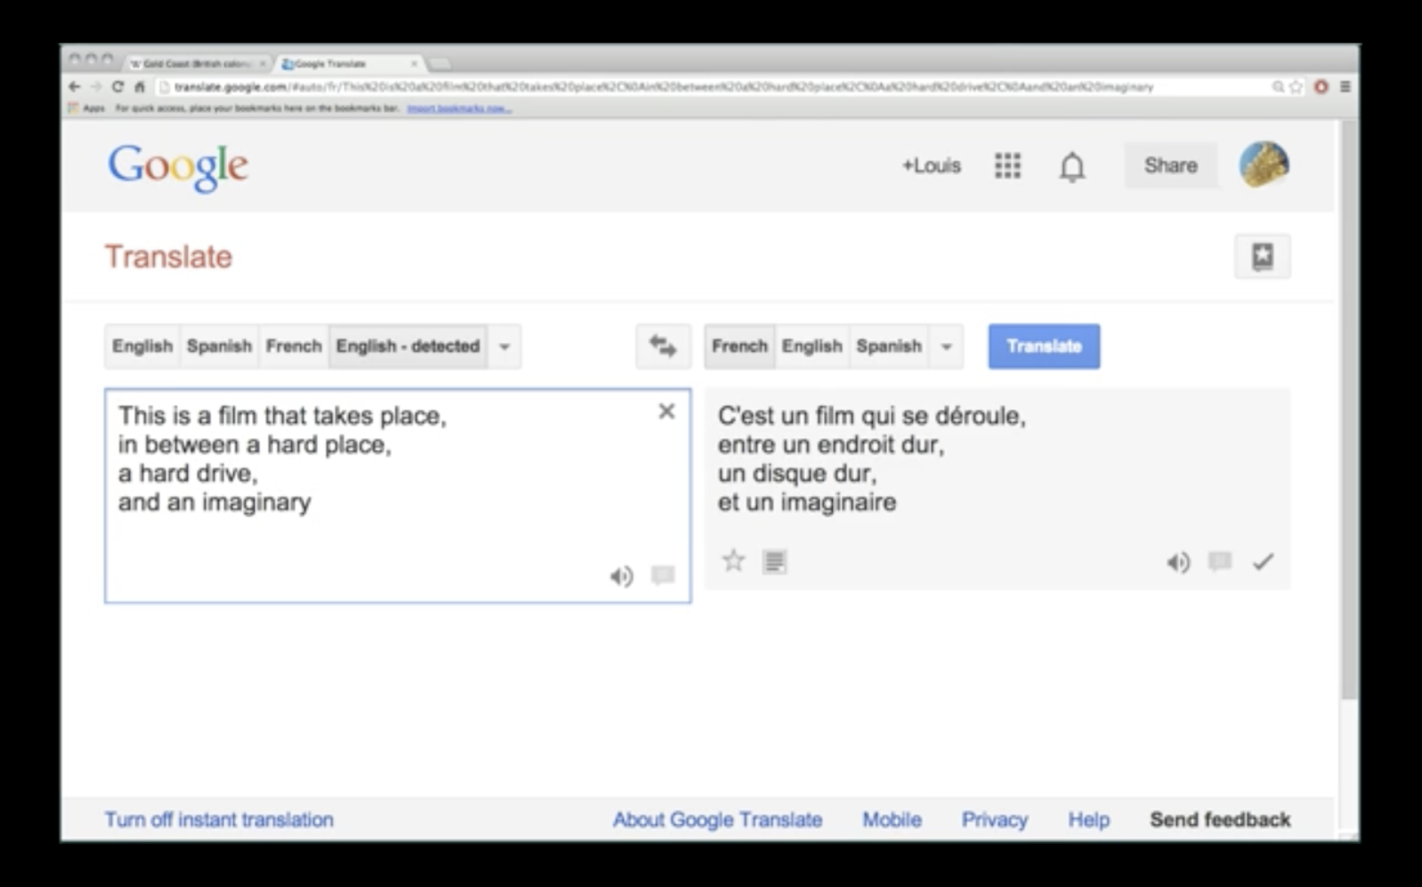Listen to the French translation audio

click(1178, 563)
